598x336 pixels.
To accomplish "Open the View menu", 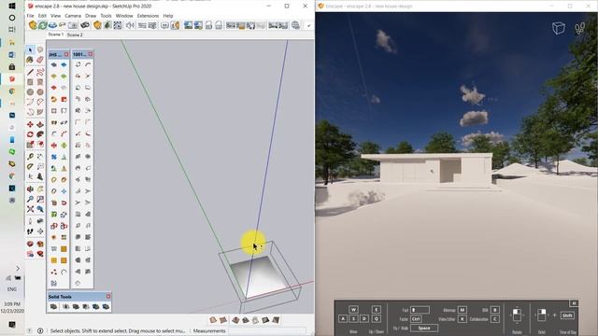I will pyautogui.click(x=56, y=16).
